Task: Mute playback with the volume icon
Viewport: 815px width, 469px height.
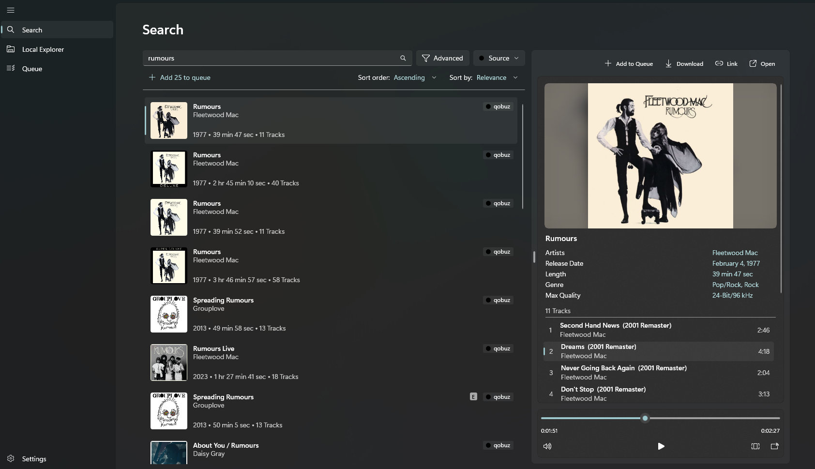Action: click(547, 446)
